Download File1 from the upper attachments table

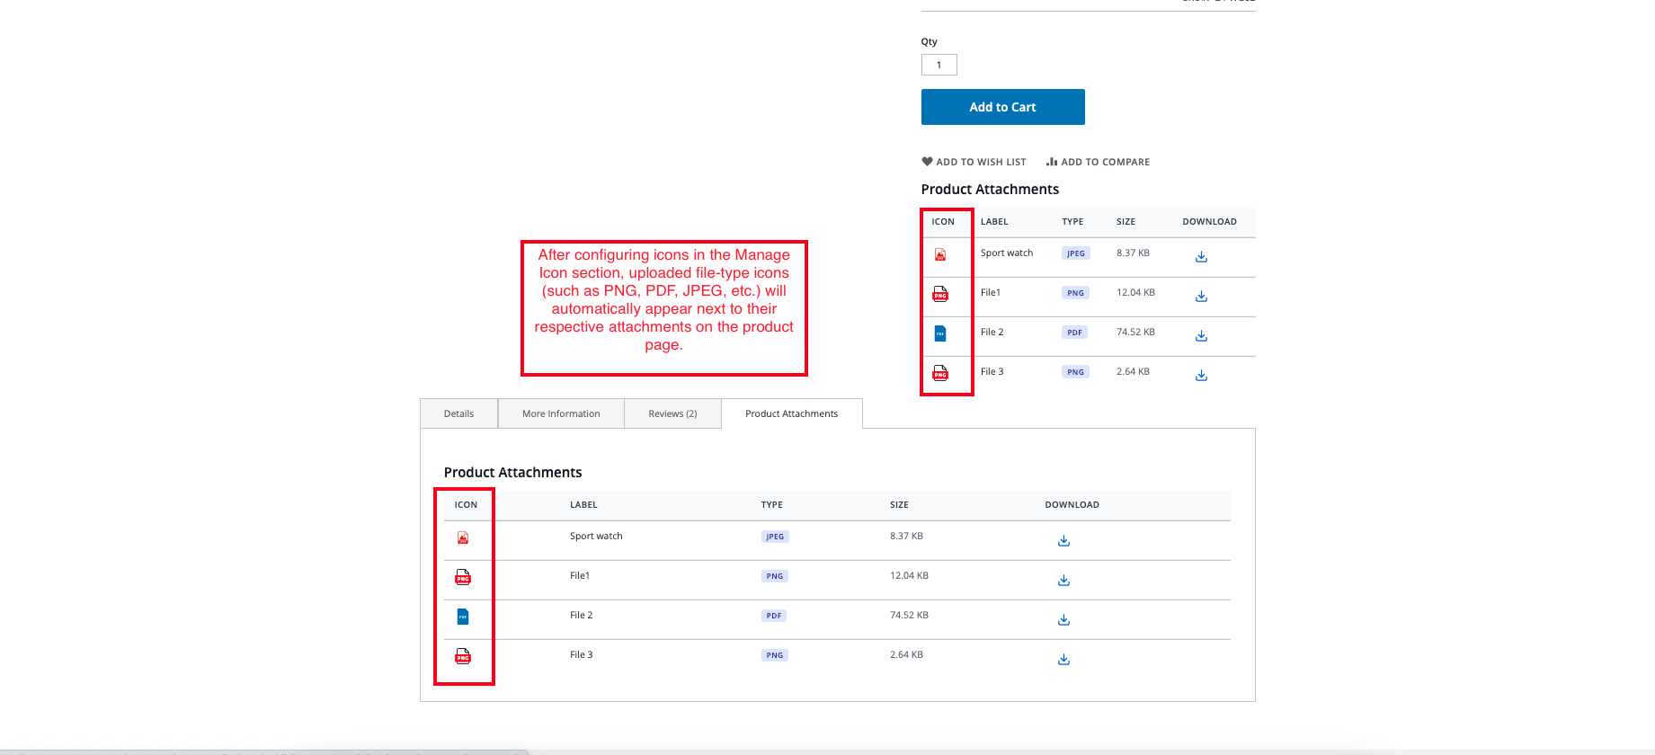coord(1201,297)
